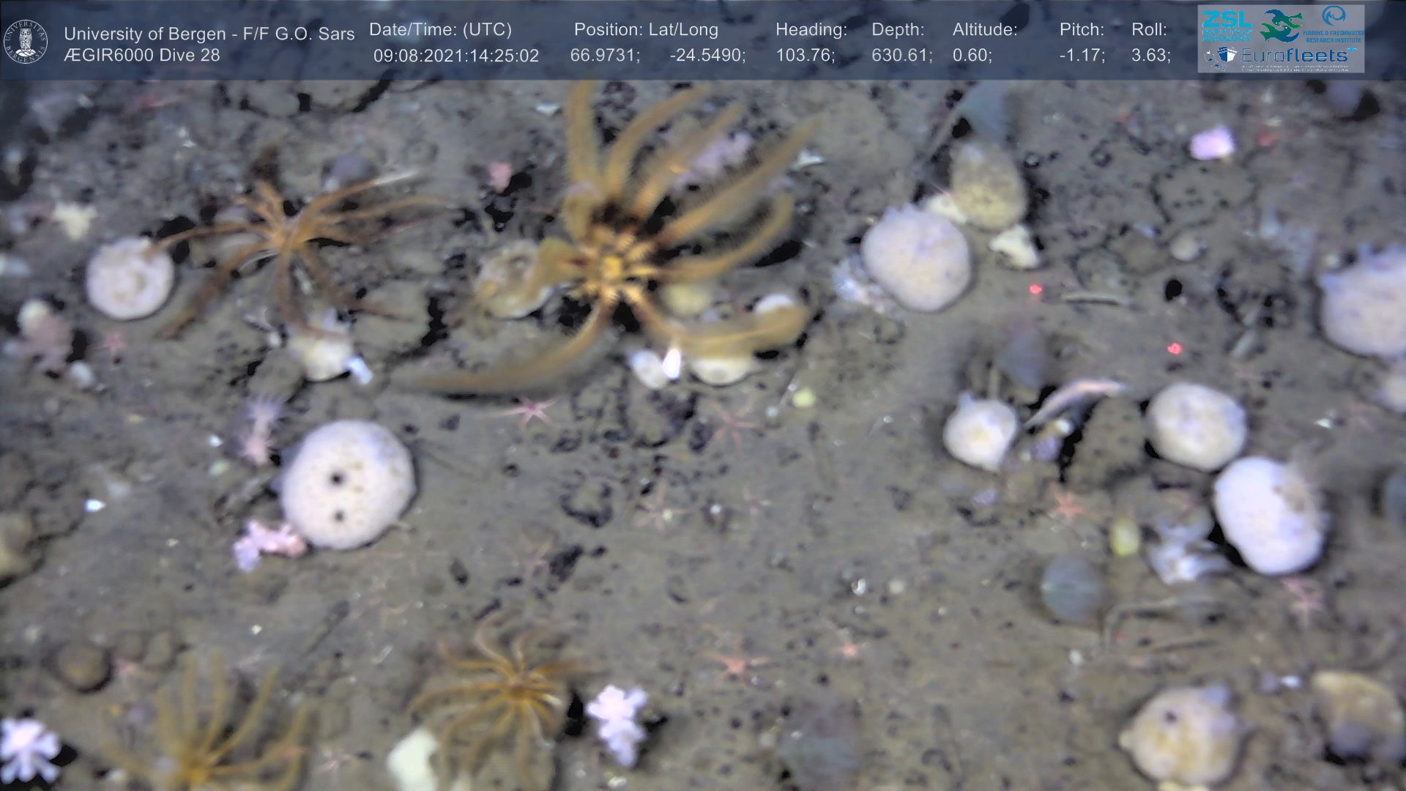This screenshot has height=791, width=1406.
Task: Click the ÆGIR6000 Dive 28 text
Action: tap(142, 56)
